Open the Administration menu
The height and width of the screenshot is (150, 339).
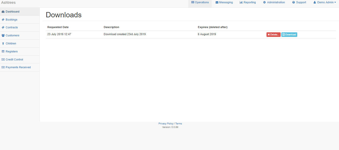274,3
